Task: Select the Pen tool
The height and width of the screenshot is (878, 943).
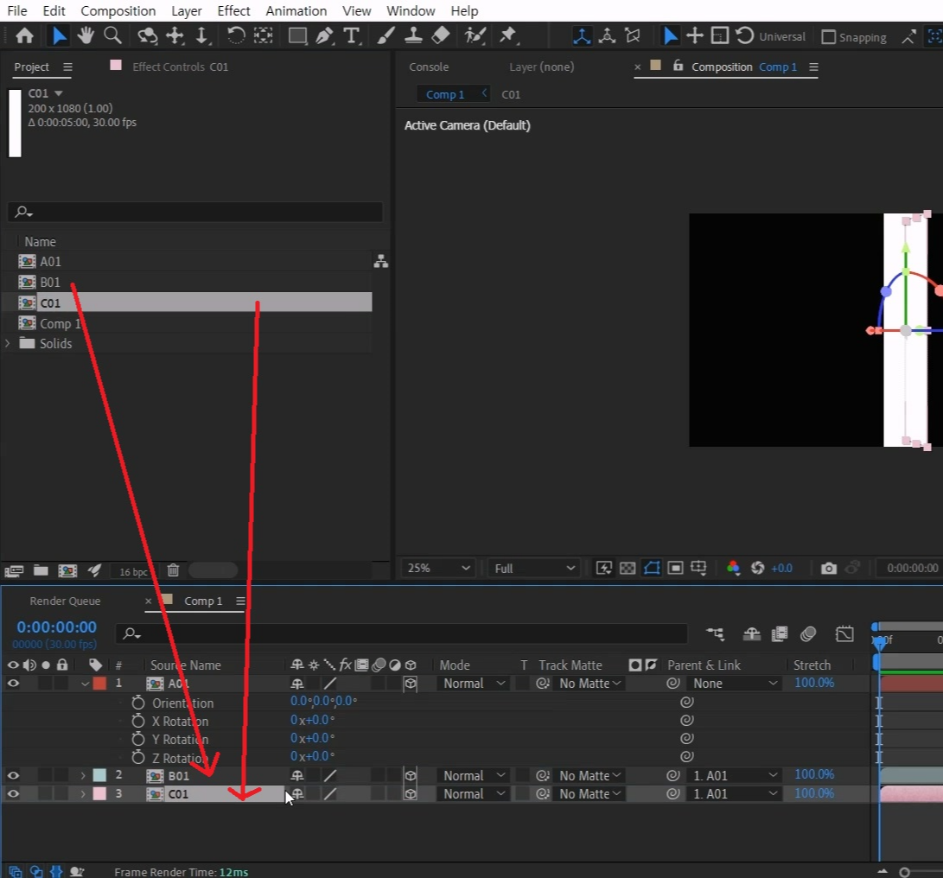Action: pyautogui.click(x=324, y=36)
